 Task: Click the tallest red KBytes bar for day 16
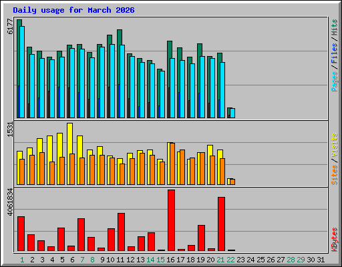[x=171, y=220]
